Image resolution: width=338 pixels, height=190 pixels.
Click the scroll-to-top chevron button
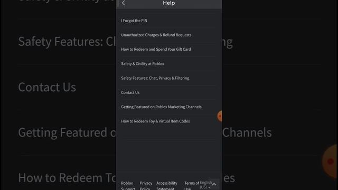coord(214,184)
